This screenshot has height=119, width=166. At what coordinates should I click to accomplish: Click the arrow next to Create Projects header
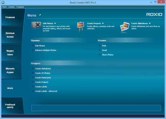tap(103, 23)
